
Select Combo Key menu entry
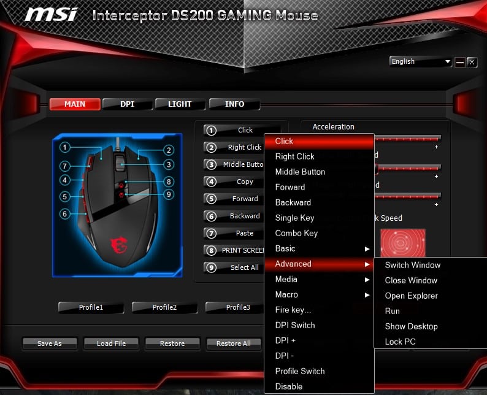click(320, 233)
